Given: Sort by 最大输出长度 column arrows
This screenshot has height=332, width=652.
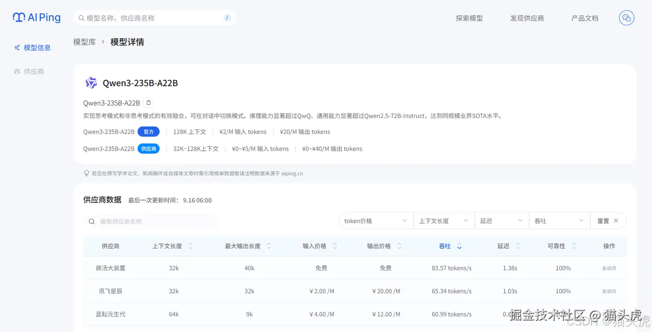Looking at the screenshot, I should (x=269, y=246).
